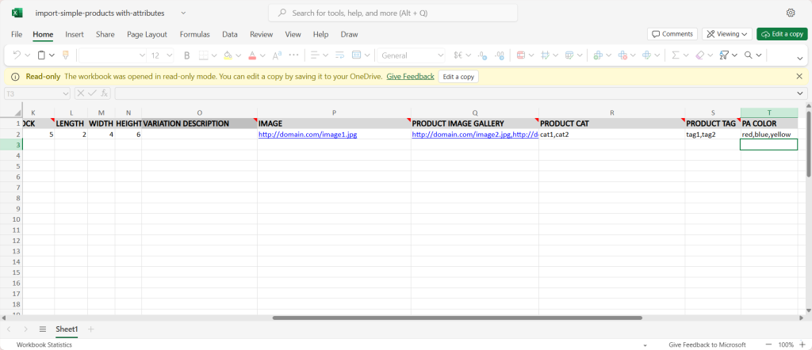
Task: Click the Undo icon
Action: point(17,55)
